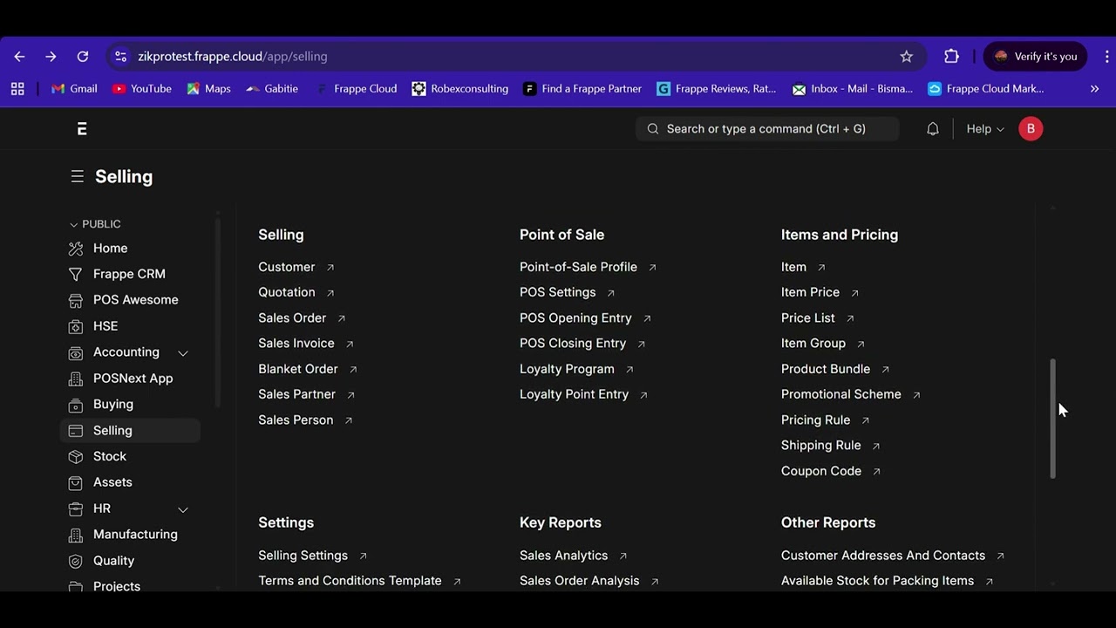This screenshot has height=628, width=1116.
Task: Open the POS Settings link
Action: click(558, 292)
